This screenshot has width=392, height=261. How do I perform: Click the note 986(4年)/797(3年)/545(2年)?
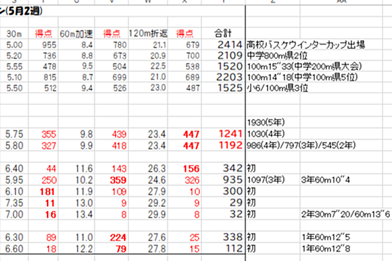pos(301,146)
